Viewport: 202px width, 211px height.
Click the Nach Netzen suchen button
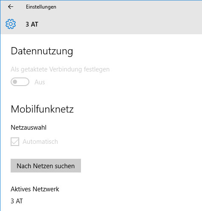coord(46,166)
